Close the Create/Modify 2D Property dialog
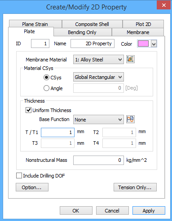 click(x=164, y=5)
